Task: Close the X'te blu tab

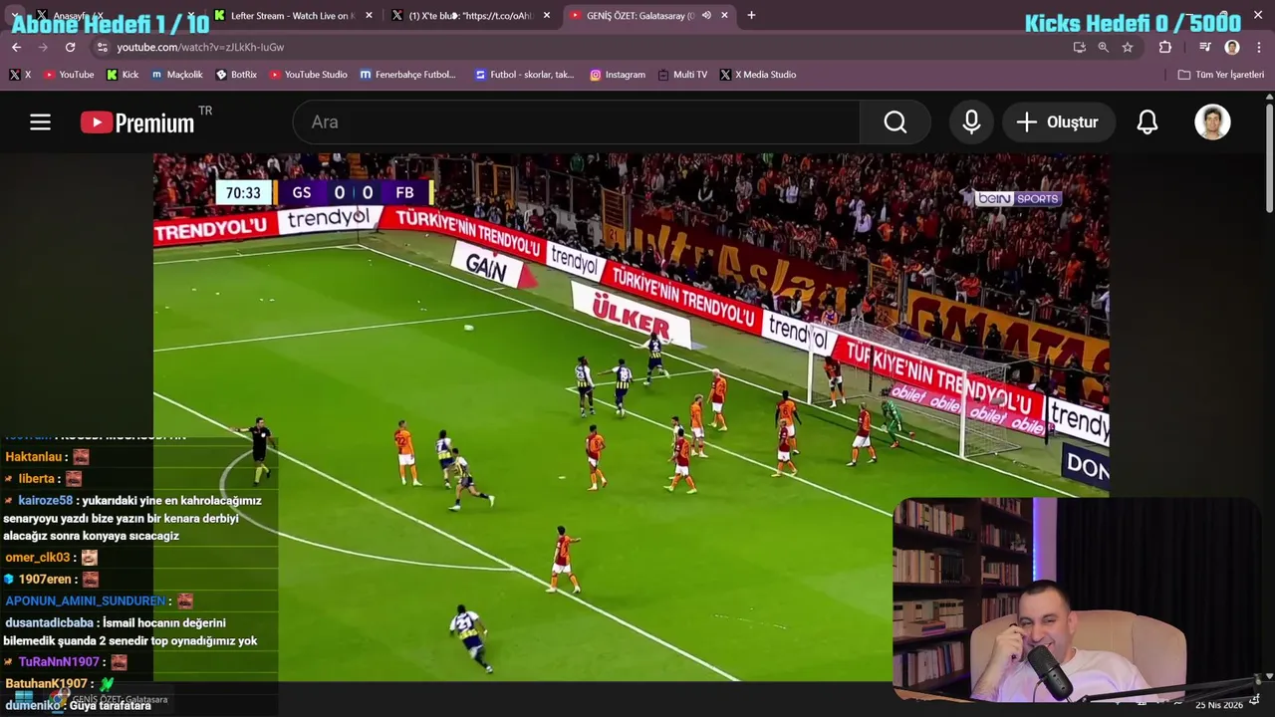Action: (x=546, y=15)
